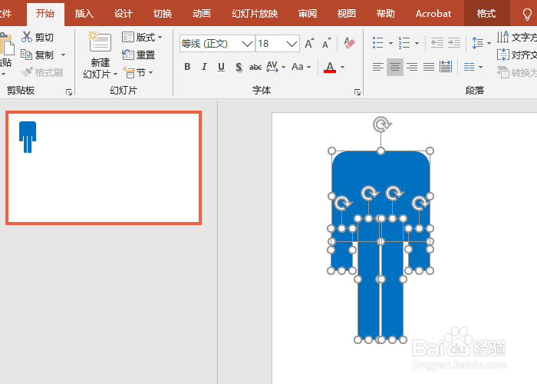Open the Help (帮助) tab
537x384 pixels.
click(x=386, y=14)
